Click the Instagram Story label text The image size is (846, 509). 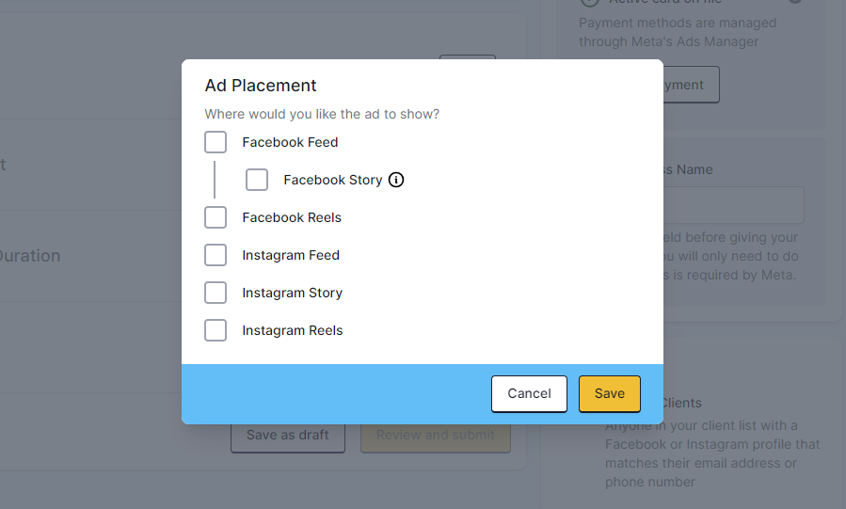[x=293, y=294]
